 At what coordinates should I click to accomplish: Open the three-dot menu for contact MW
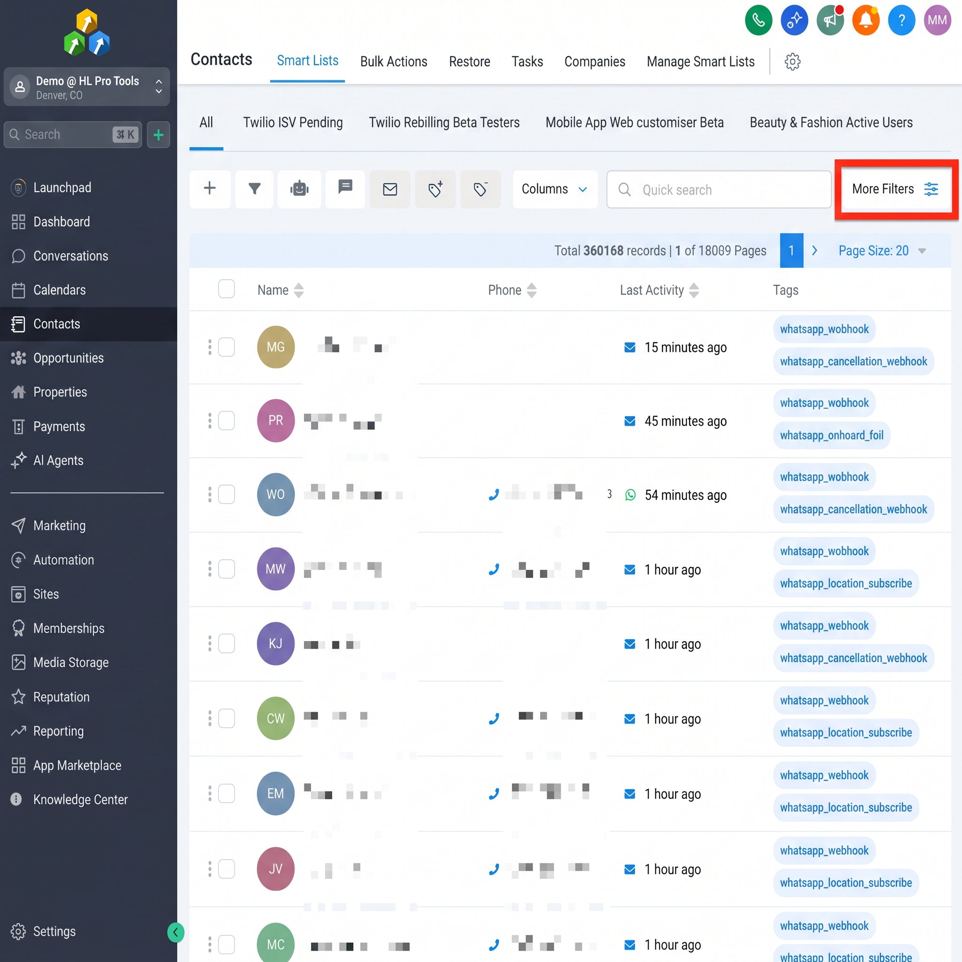coord(209,569)
